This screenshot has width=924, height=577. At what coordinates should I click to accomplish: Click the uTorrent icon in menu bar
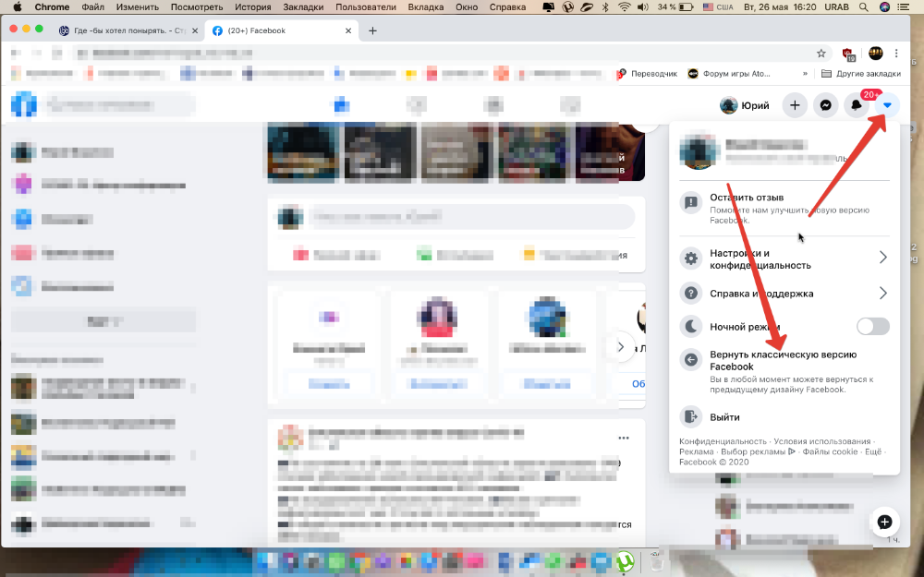tap(568, 7)
